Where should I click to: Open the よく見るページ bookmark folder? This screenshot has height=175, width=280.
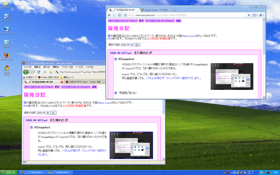click(x=30, y=77)
